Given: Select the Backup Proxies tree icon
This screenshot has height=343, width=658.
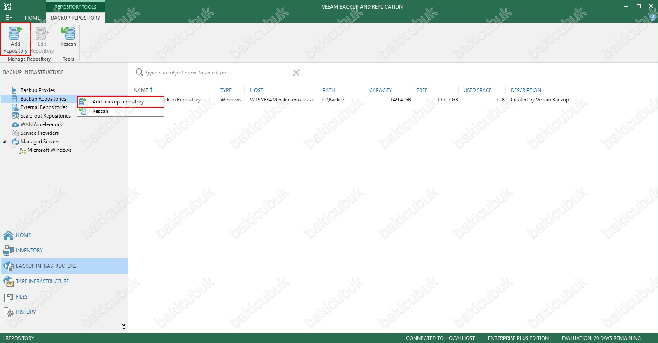Looking at the screenshot, I should point(15,90).
